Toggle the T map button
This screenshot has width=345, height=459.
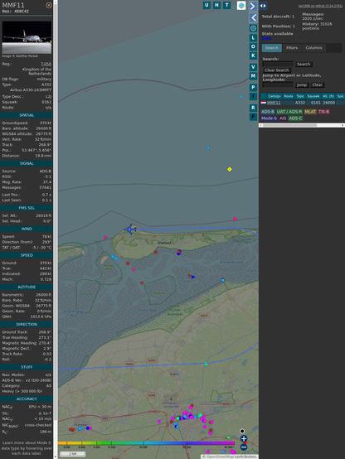pyautogui.click(x=226, y=5)
